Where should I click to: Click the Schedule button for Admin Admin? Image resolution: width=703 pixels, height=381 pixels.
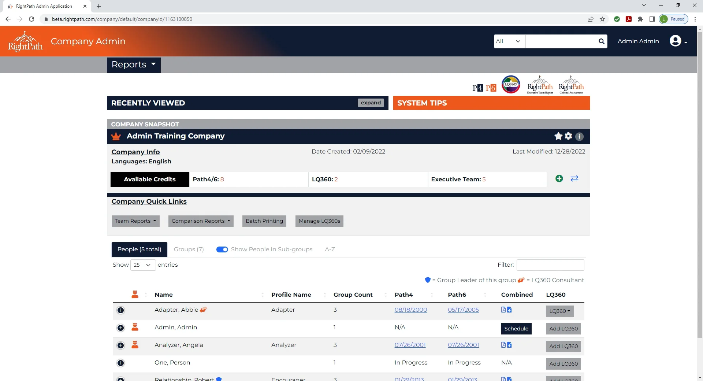(516, 329)
